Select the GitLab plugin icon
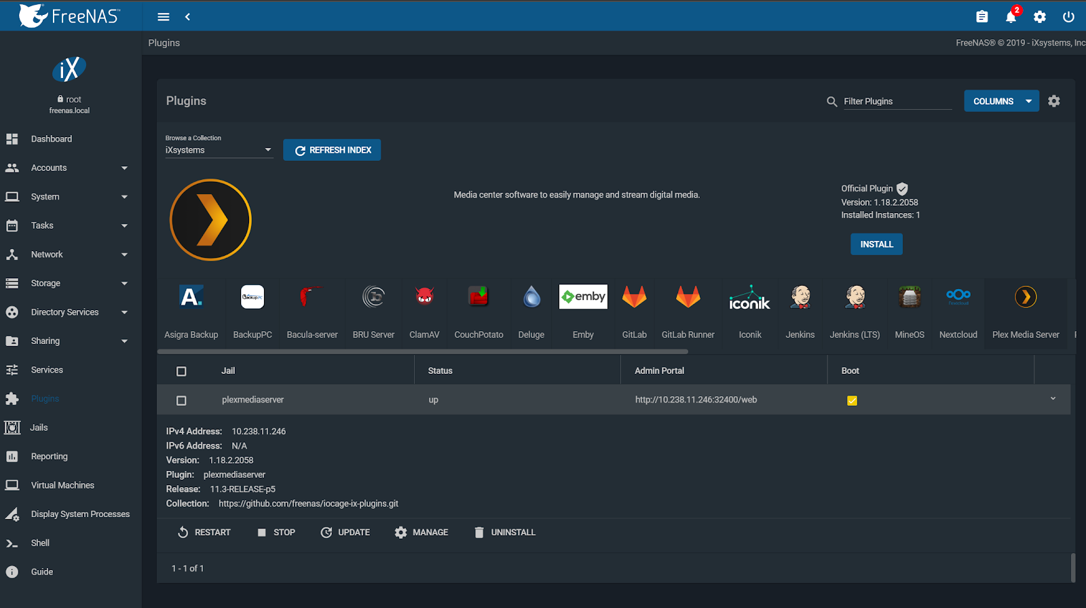Screen dimensions: 1086x608 (635, 297)
